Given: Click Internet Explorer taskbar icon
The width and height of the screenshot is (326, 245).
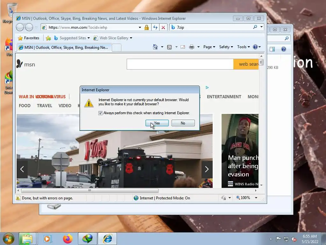Looking at the screenshot, I should [x=107, y=239].
